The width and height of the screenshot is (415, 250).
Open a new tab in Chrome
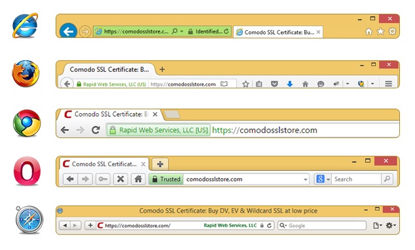172,115
